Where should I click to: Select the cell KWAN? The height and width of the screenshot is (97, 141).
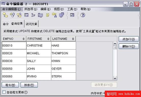[63, 61]
